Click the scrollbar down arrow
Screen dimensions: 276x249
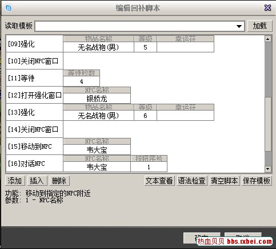pyautogui.click(x=268, y=169)
